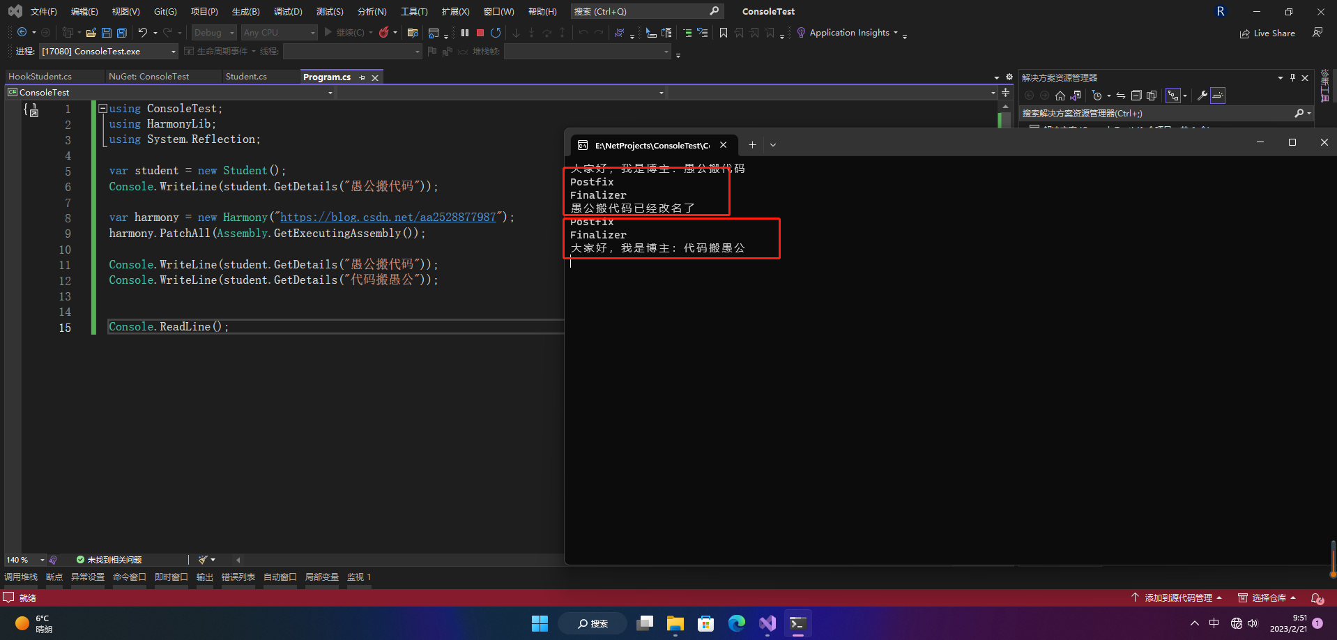The width and height of the screenshot is (1337, 640).
Task: Open Solution Explorer home view
Action: point(1060,96)
